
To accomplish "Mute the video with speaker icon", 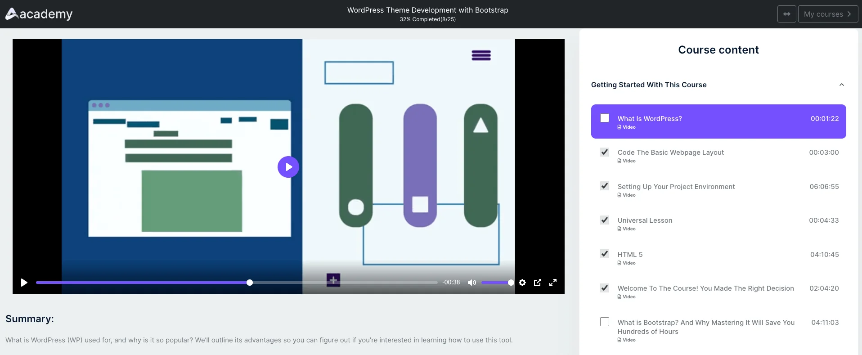I will coord(471,283).
